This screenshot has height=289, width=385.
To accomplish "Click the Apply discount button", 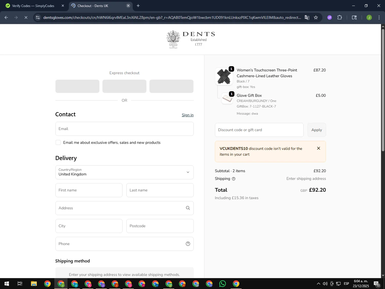I will pyautogui.click(x=317, y=130).
